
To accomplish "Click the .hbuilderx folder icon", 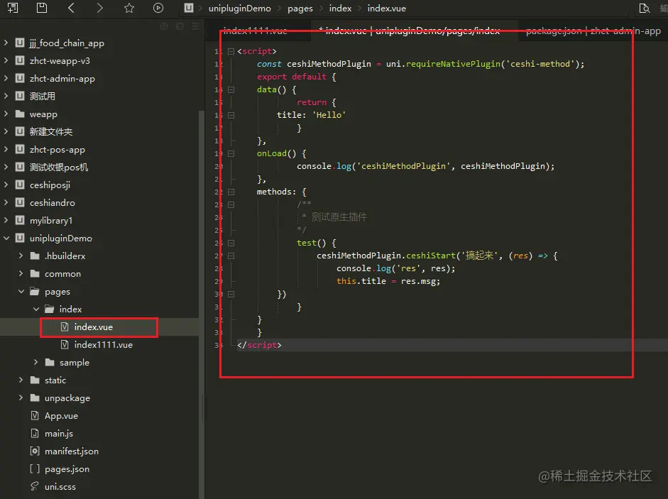I will coord(35,256).
